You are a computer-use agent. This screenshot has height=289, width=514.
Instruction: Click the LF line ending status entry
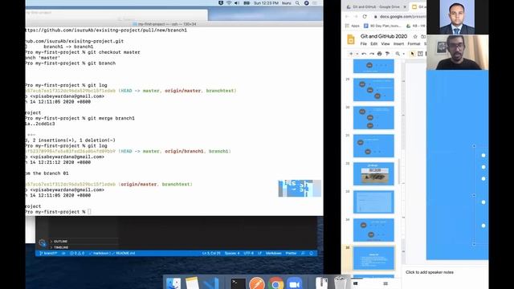259,254
